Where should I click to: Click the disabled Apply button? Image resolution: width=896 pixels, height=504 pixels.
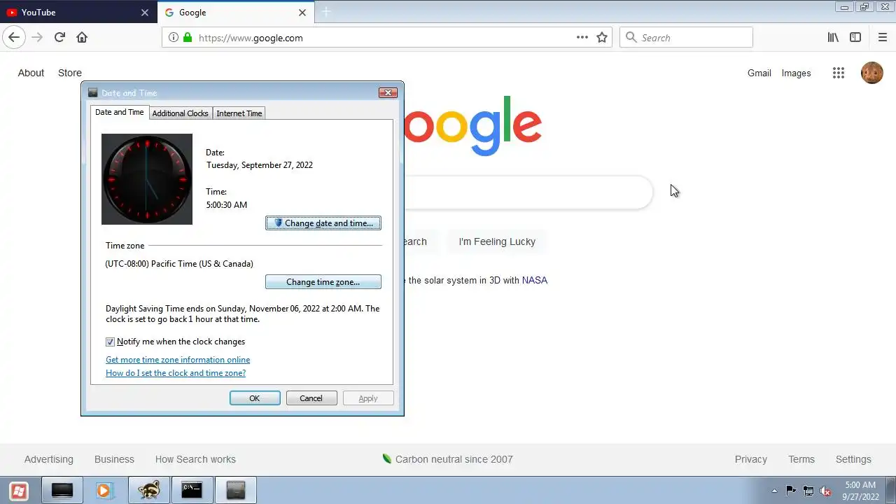(x=368, y=398)
